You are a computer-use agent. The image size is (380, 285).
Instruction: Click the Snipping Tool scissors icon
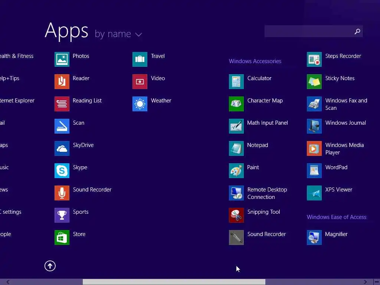(236, 216)
